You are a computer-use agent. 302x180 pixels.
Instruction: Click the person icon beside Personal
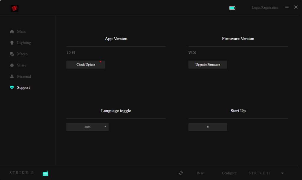pos(12,76)
